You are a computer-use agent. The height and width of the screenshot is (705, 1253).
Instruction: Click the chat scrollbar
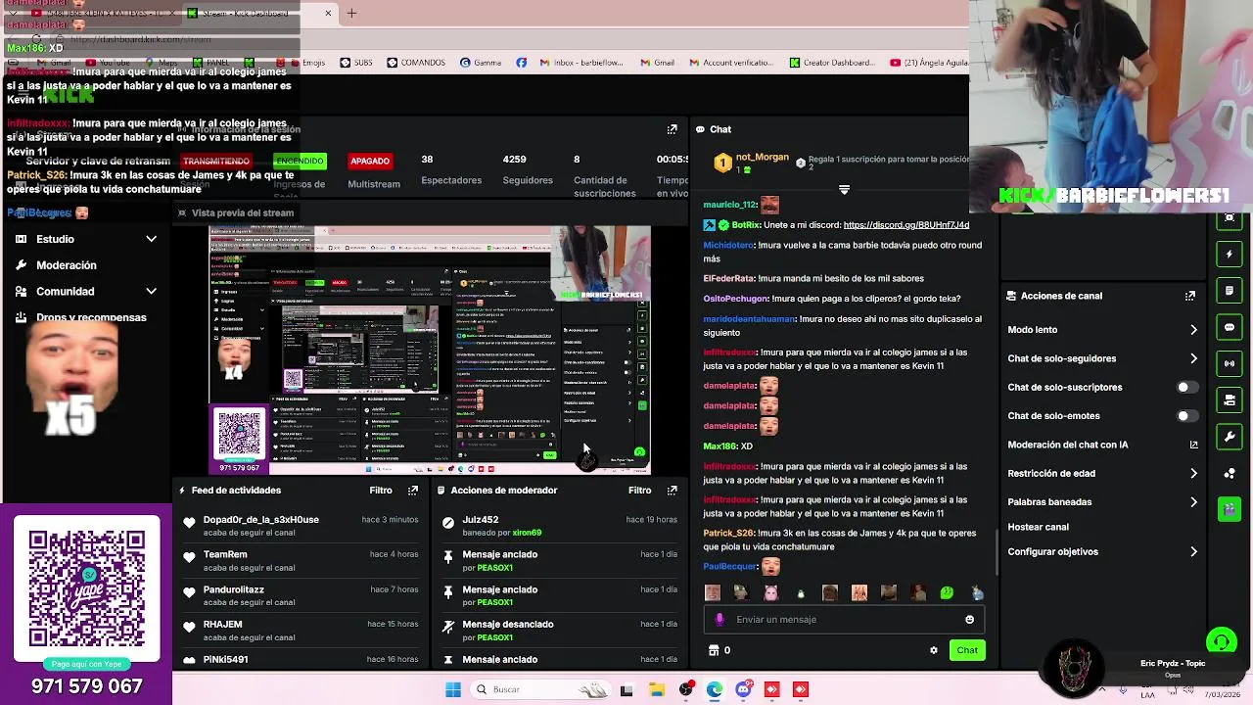click(997, 553)
